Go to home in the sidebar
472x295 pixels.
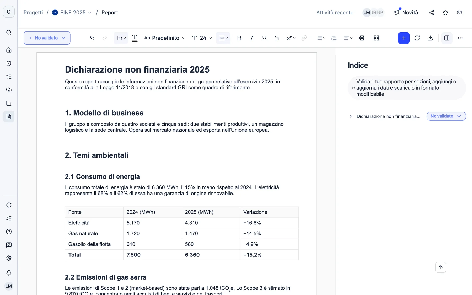9,50
